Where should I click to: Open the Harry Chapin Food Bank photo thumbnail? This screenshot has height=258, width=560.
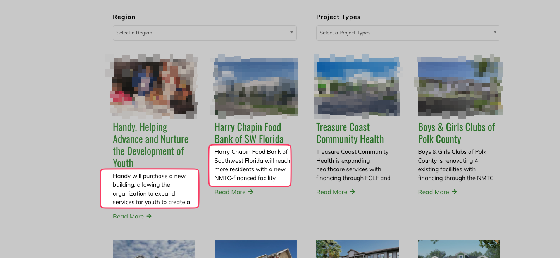[256, 87]
